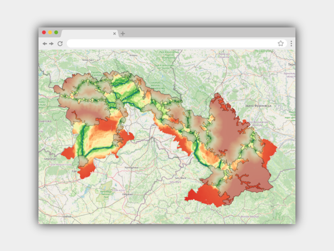The width and height of the screenshot is (334, 251).
Task: Click the Satu Mare city label
Action: pyautogui.click(x=180, y=178)
